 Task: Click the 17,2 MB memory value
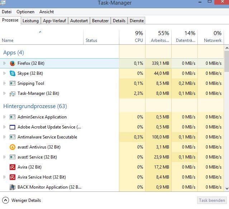[162, 167]
